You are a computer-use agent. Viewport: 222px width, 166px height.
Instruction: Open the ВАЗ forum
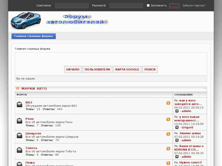coord(29,102)
